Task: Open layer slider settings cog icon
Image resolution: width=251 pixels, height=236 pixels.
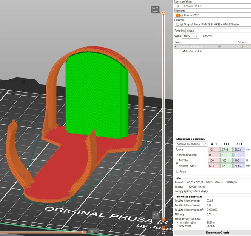Action: pyautogui.click(x=163, y=232)
